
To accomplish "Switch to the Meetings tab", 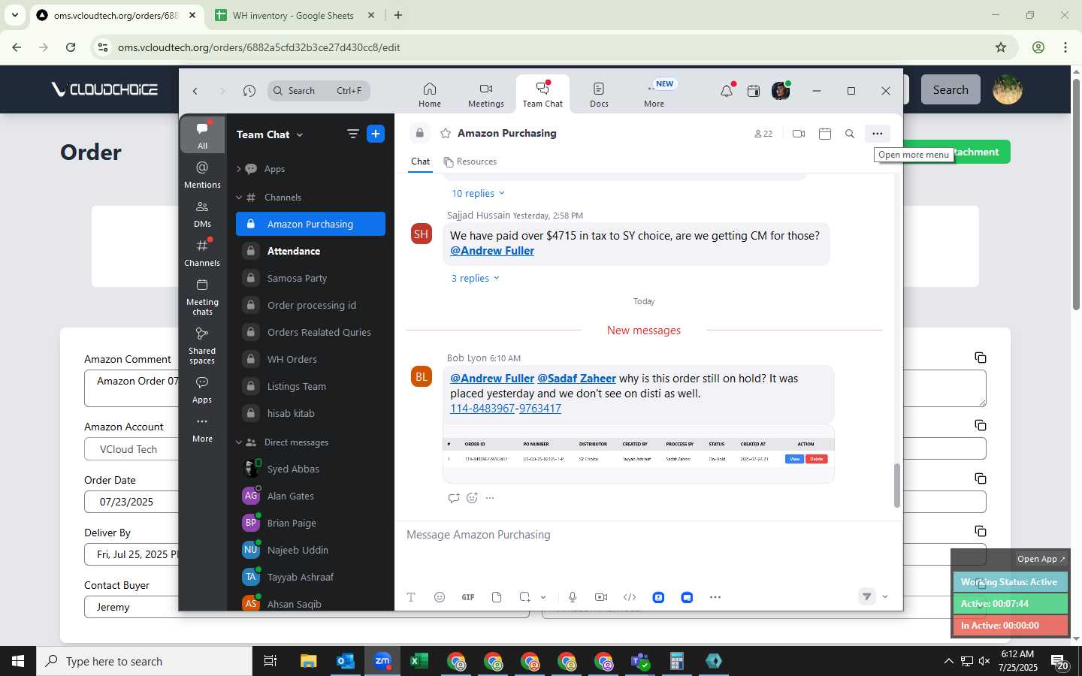I will click(486, 95).
